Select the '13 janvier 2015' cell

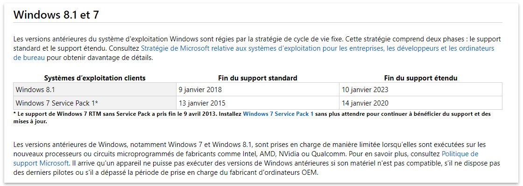[x=257, y=103]
